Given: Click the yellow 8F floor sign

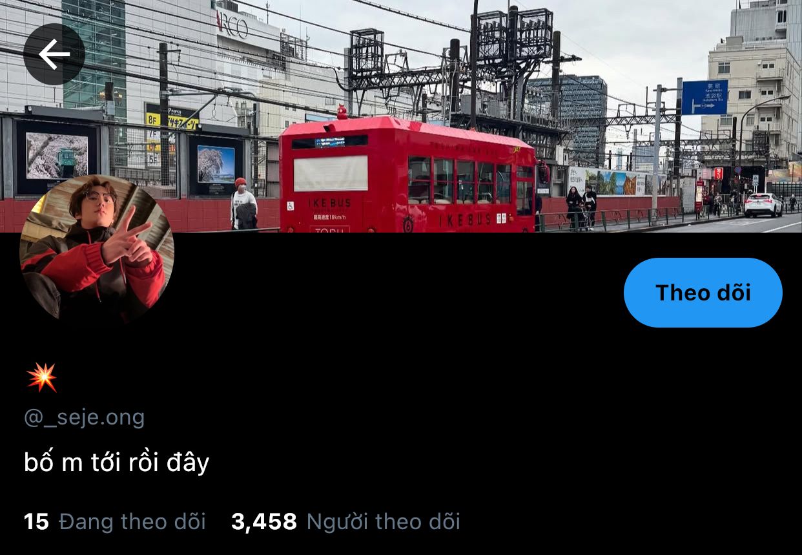Looking at the screenshot, I should pyautogui.click(x=153, y=119).
